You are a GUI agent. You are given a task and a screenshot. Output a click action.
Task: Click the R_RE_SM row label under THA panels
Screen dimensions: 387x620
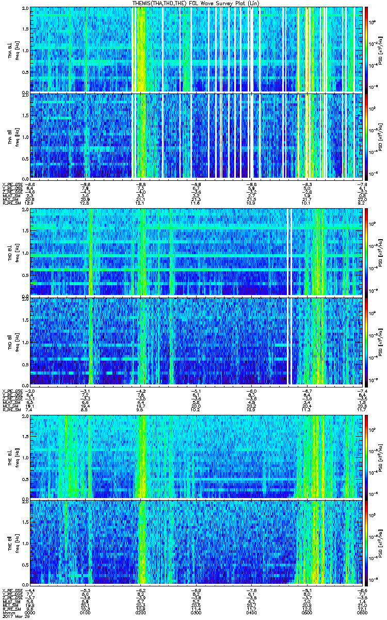pos(11,204)
